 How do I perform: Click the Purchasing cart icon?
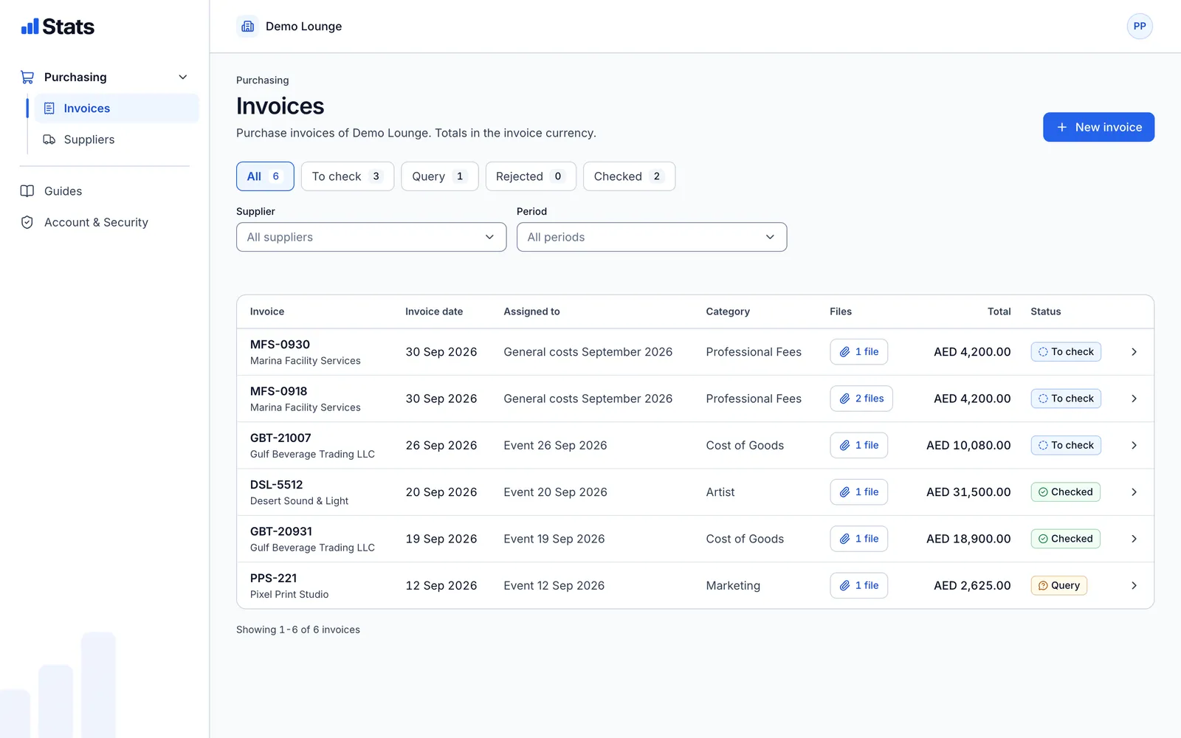click(27, 77)
